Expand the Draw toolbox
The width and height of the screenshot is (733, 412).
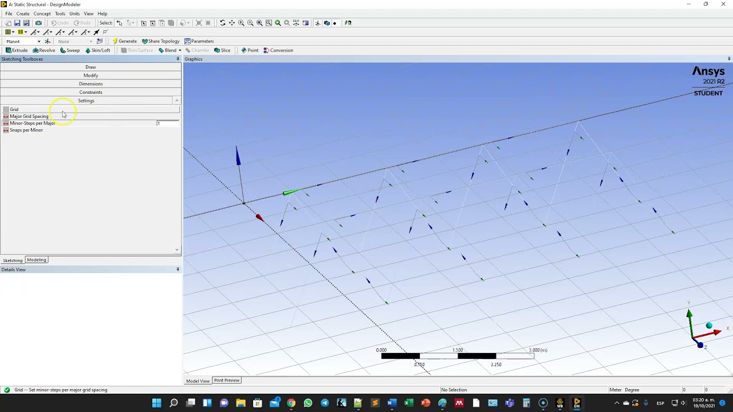(x=90, y=67)
